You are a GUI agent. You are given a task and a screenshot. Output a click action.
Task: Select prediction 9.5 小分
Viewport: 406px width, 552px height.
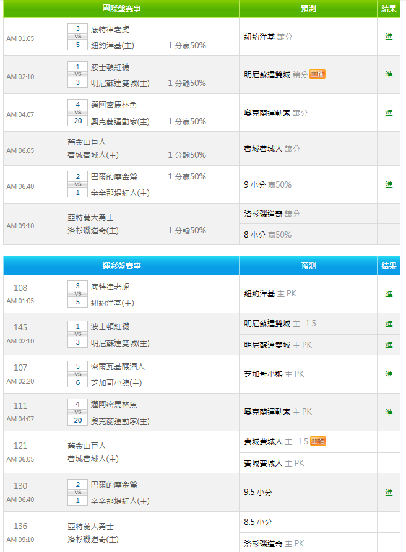tap(257, 492)
